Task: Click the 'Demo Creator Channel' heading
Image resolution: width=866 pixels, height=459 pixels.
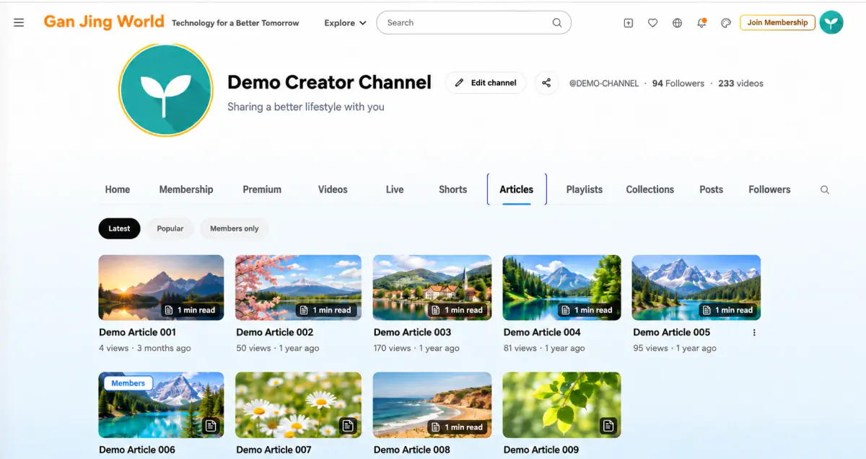Action: [329, 82]
